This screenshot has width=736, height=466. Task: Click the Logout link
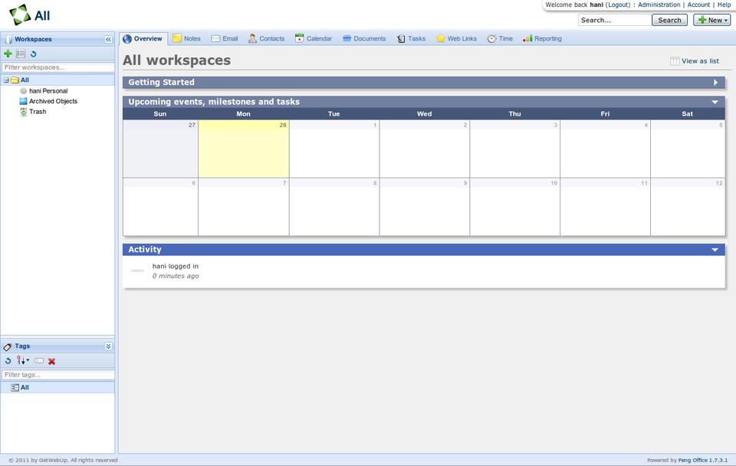618,5
